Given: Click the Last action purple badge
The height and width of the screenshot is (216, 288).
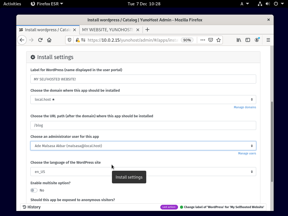Looking at the screenshot, I should (x=169, y=207).
